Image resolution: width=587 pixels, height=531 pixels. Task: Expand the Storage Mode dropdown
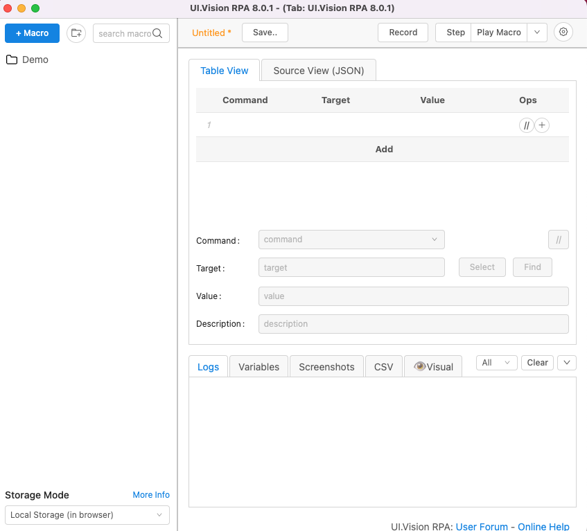[87, 515]
